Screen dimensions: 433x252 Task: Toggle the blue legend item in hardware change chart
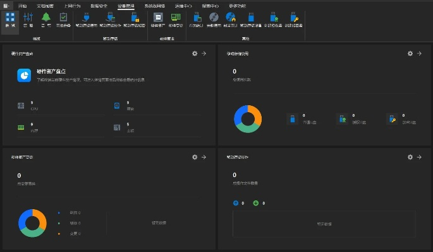pyautogui.click(x=58, y=213)
